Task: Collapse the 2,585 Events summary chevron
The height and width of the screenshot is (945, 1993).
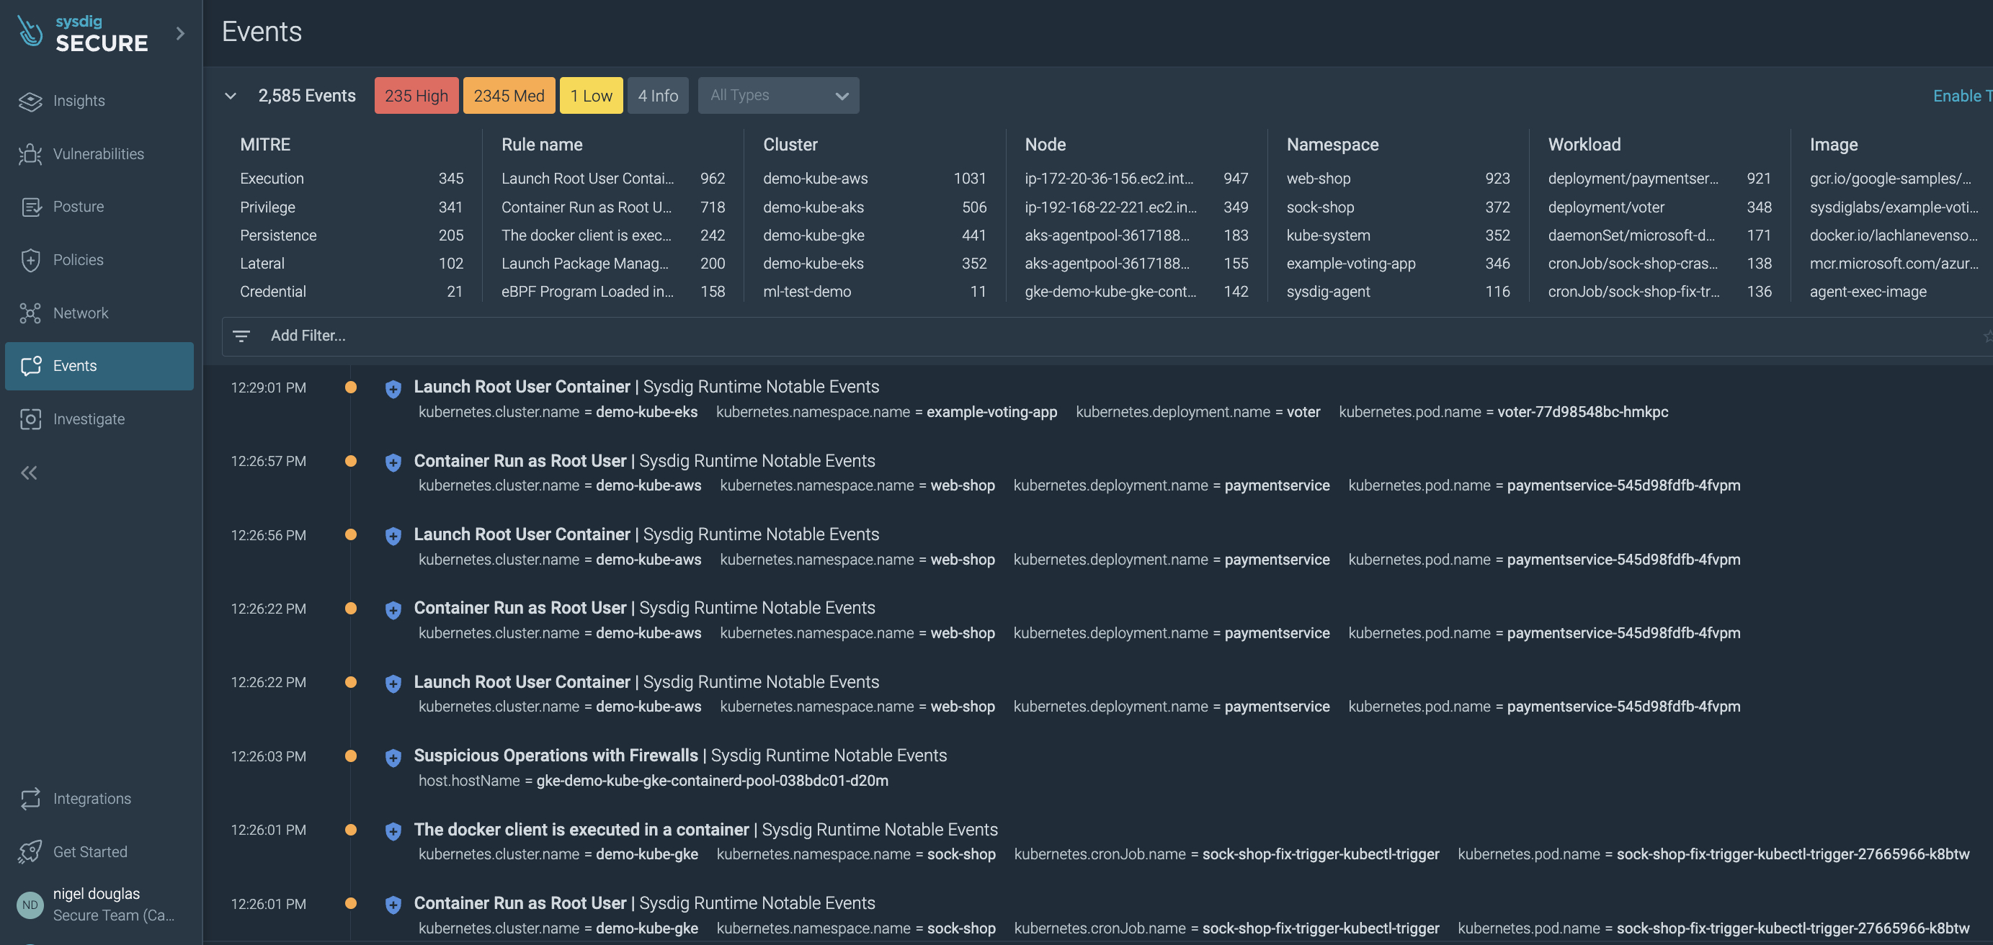Action: point(230,96)
